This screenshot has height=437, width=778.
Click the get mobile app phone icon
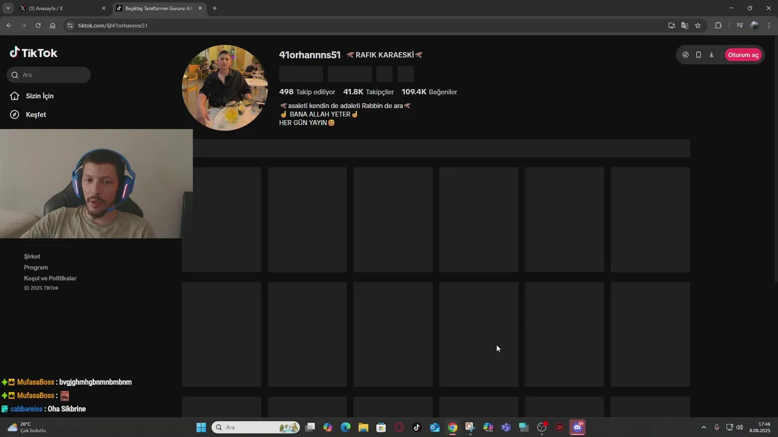[x=698, y=55]
